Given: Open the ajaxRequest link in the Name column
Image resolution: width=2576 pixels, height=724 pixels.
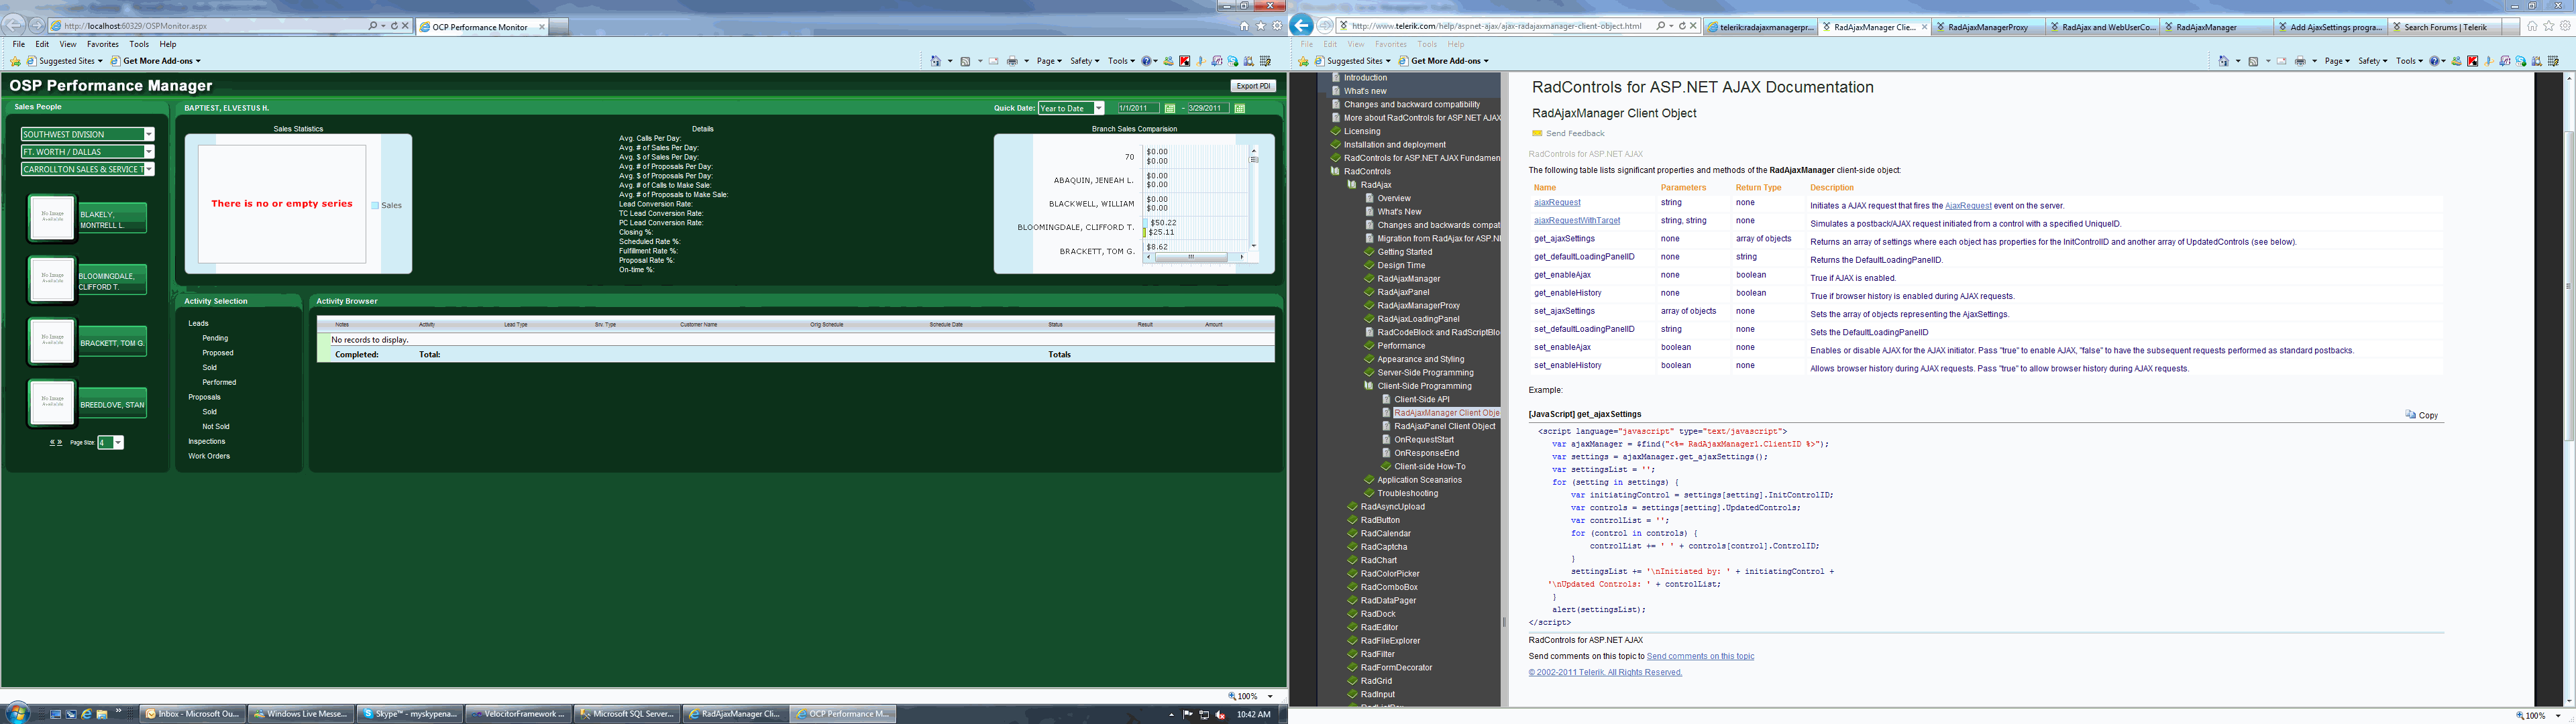Looking at the screenshot, I should (x=1557, y=203).
